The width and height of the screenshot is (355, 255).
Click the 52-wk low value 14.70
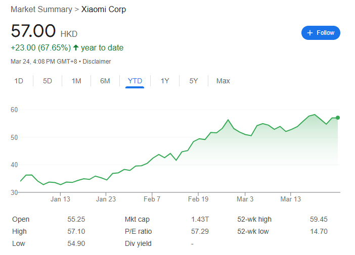point(319,231)
